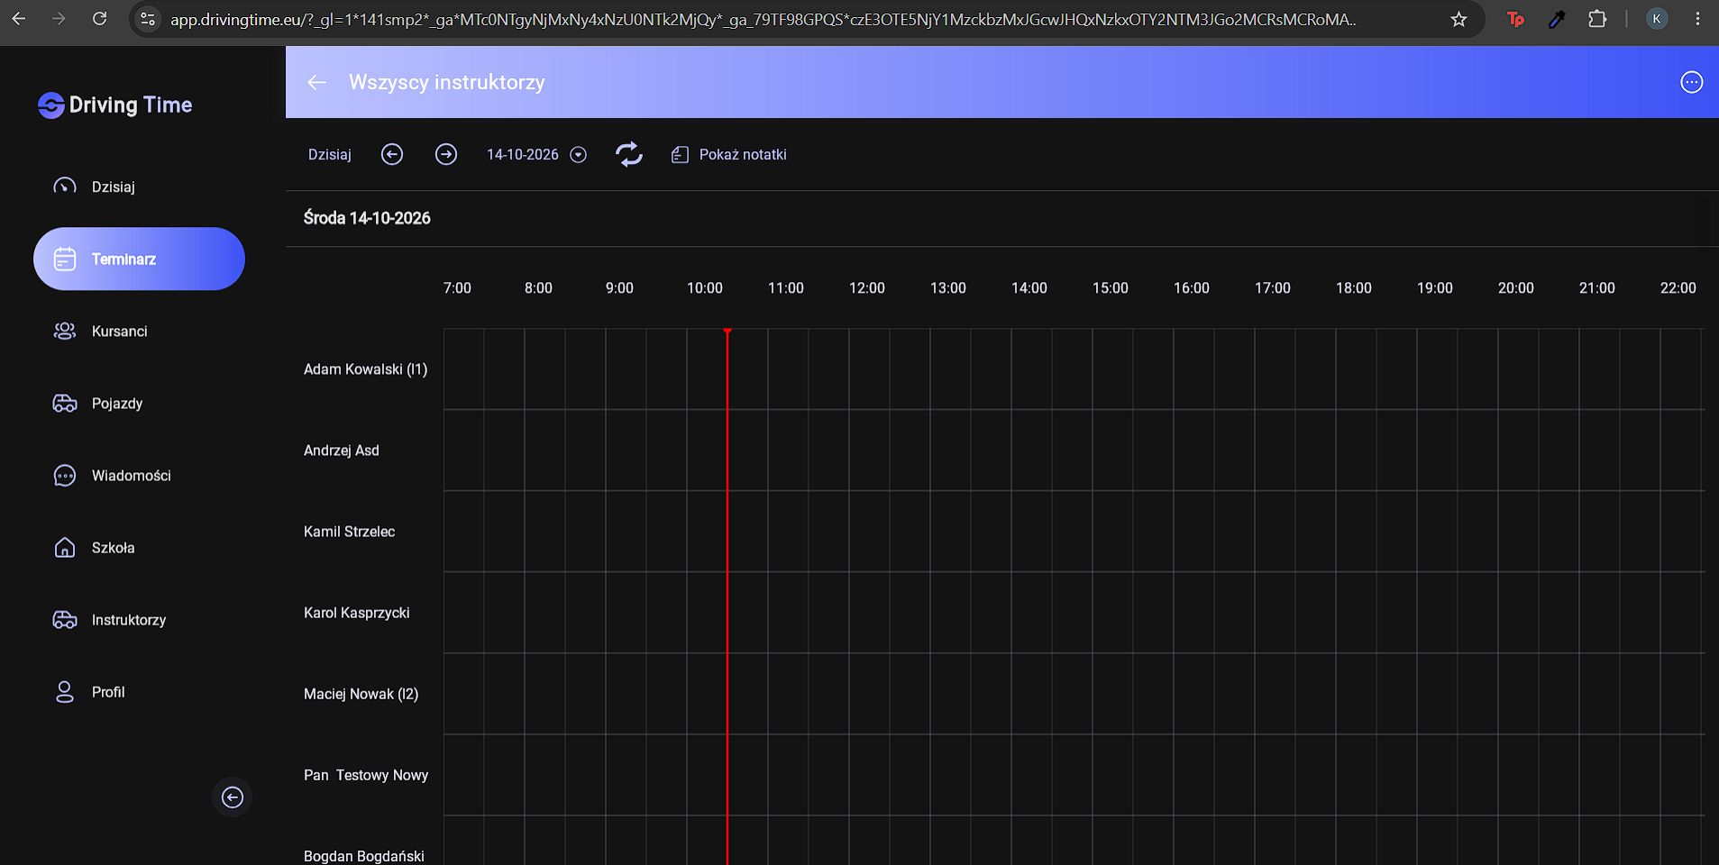
Task: Go to previous day in schedule
Action: click(391, 154)
